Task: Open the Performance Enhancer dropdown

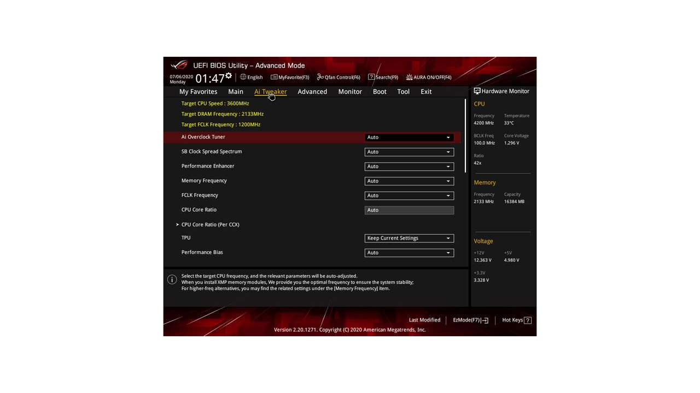Action: point(409,166)
